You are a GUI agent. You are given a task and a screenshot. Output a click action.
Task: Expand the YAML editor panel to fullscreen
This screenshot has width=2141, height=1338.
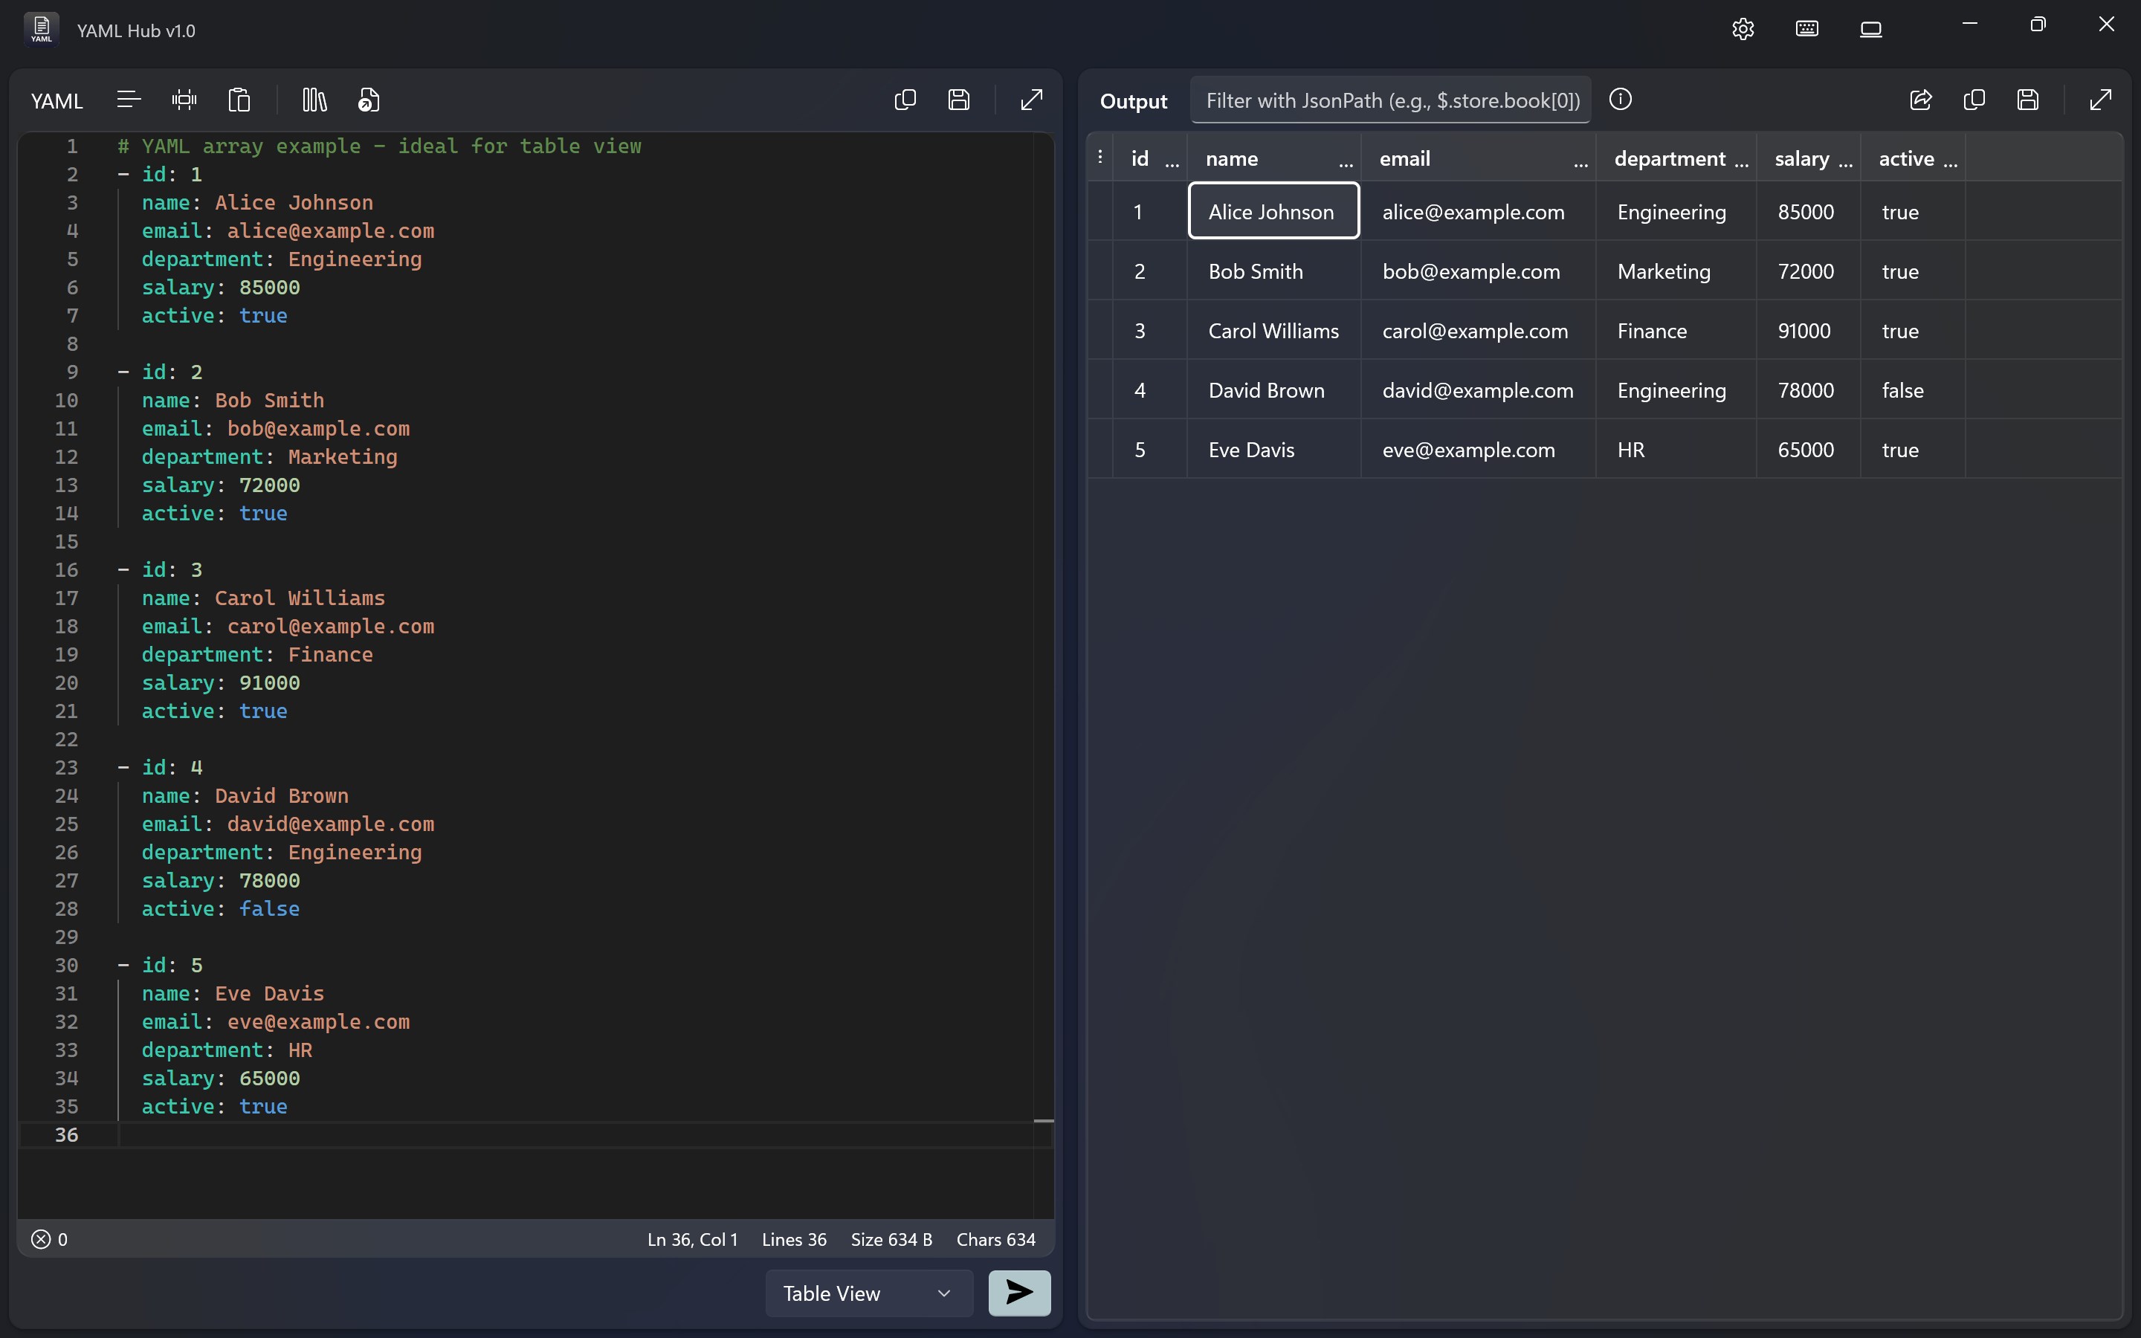pyautogui.click(x=1032, y=100)
